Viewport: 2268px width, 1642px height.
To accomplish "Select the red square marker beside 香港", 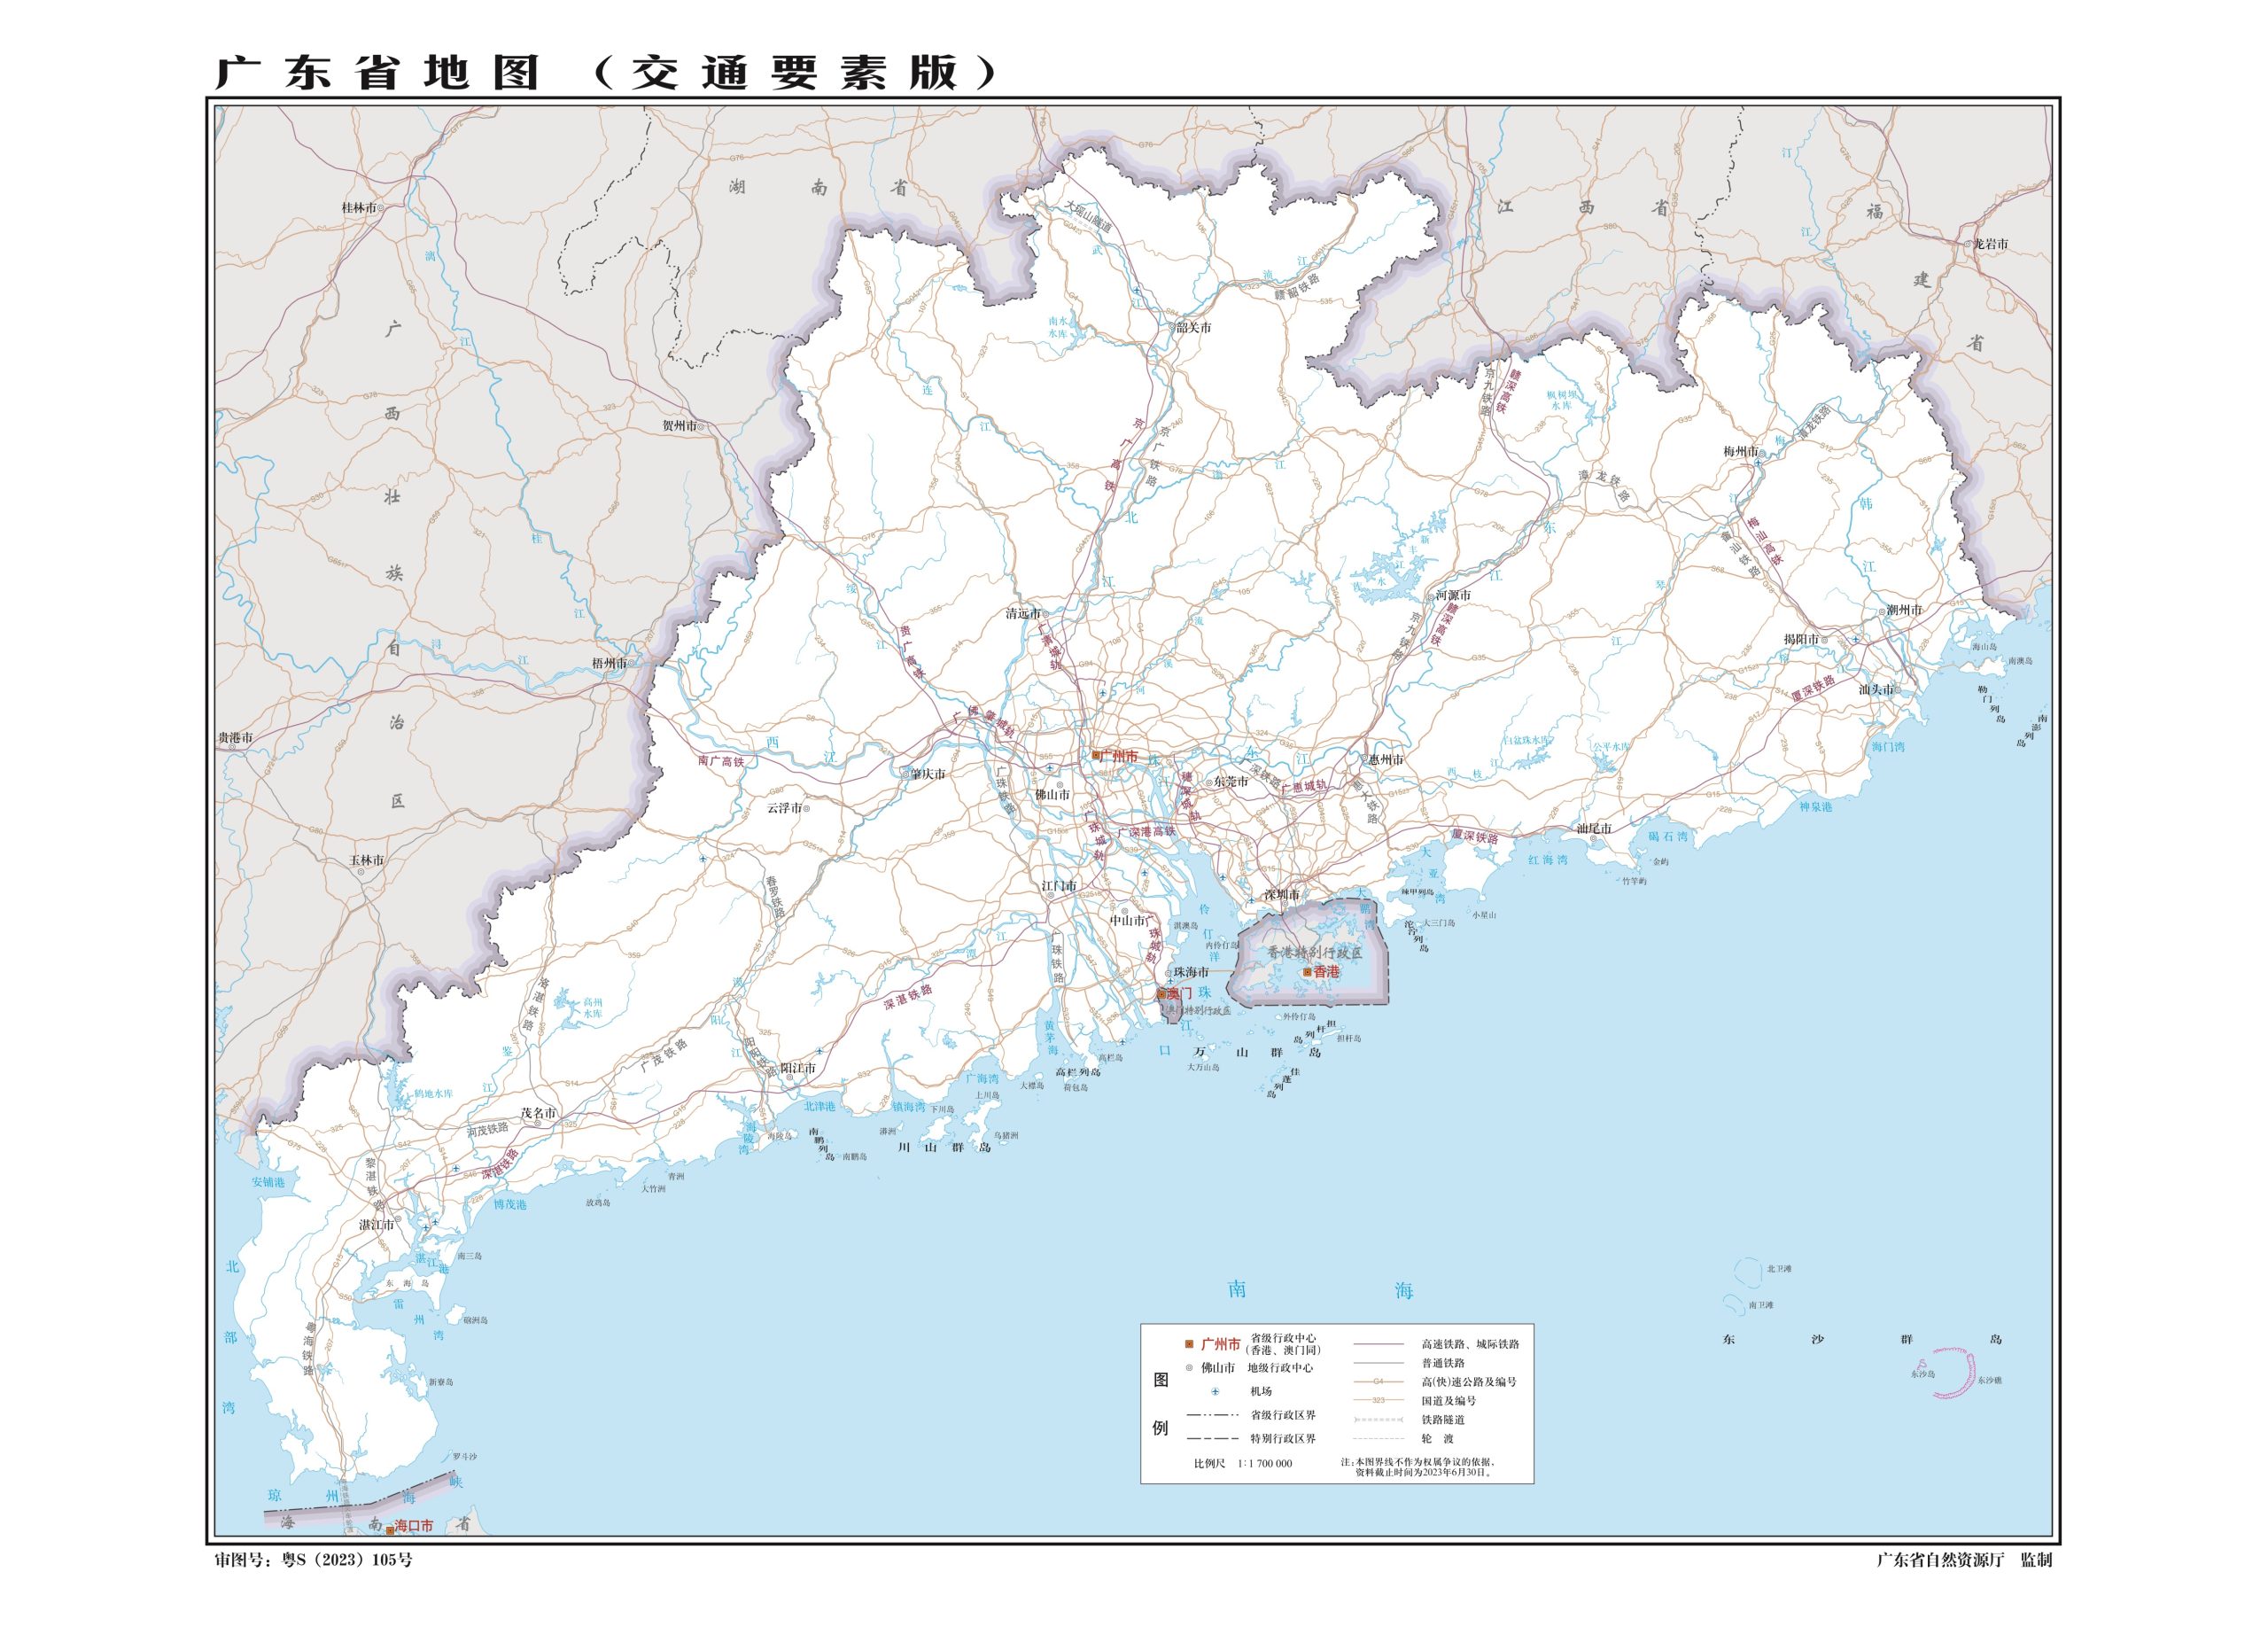I will pos(1307,972).
